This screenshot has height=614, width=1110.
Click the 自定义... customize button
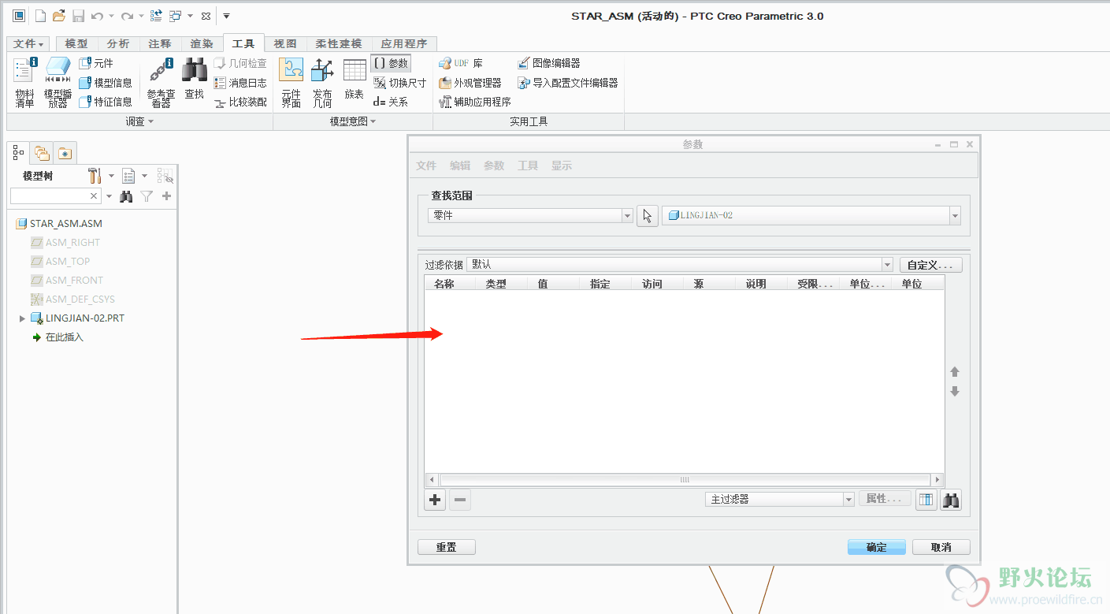click(x=931, y=265)
